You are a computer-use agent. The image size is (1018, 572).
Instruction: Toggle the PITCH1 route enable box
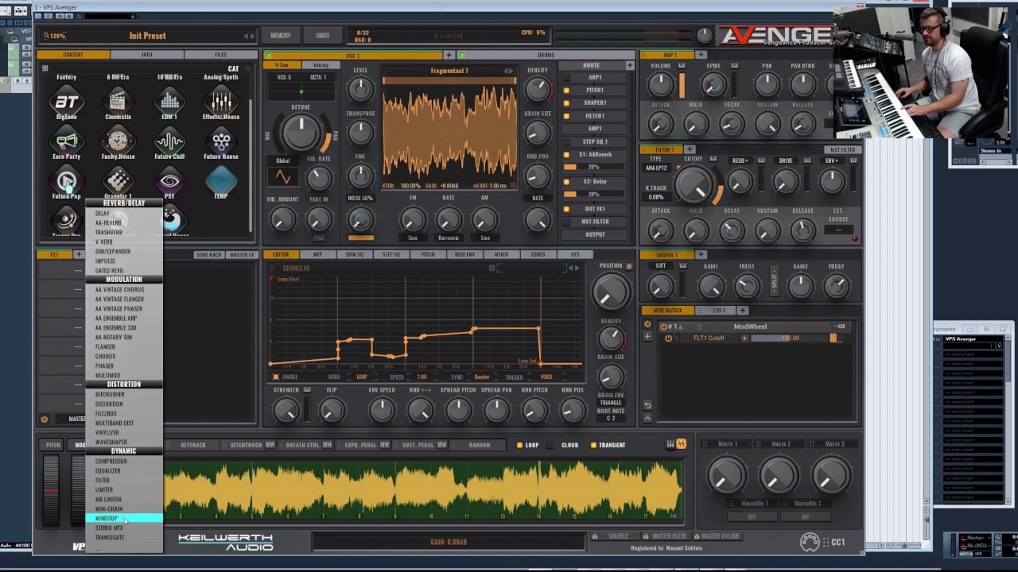click(x=566, y=90)
